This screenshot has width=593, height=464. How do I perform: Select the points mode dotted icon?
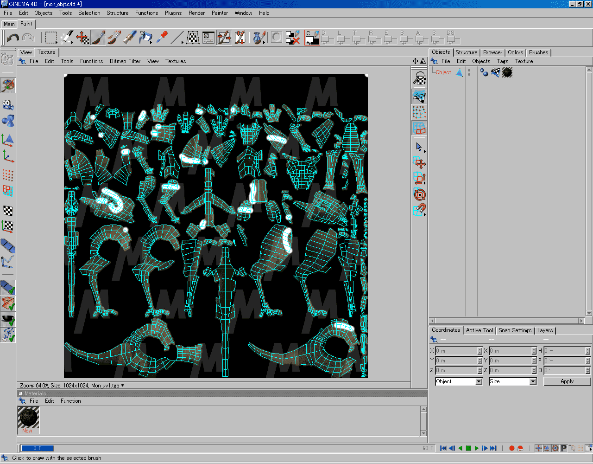click(x=8, y=175)
